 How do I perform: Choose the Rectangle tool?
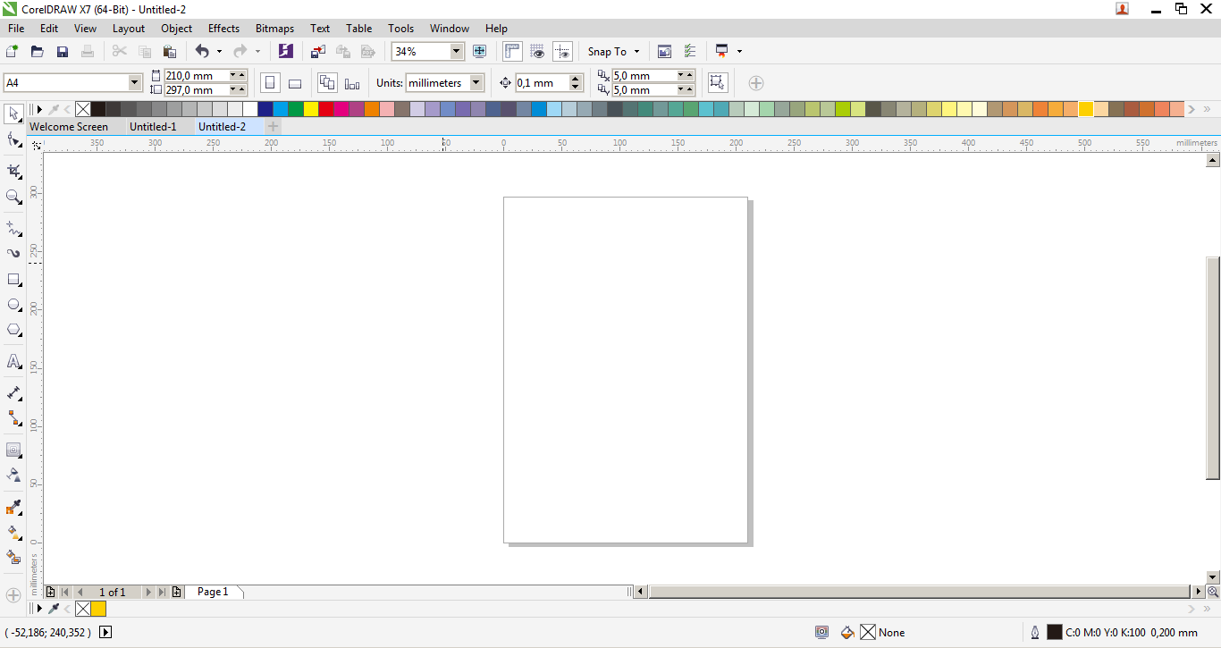(x=13, y=279)
